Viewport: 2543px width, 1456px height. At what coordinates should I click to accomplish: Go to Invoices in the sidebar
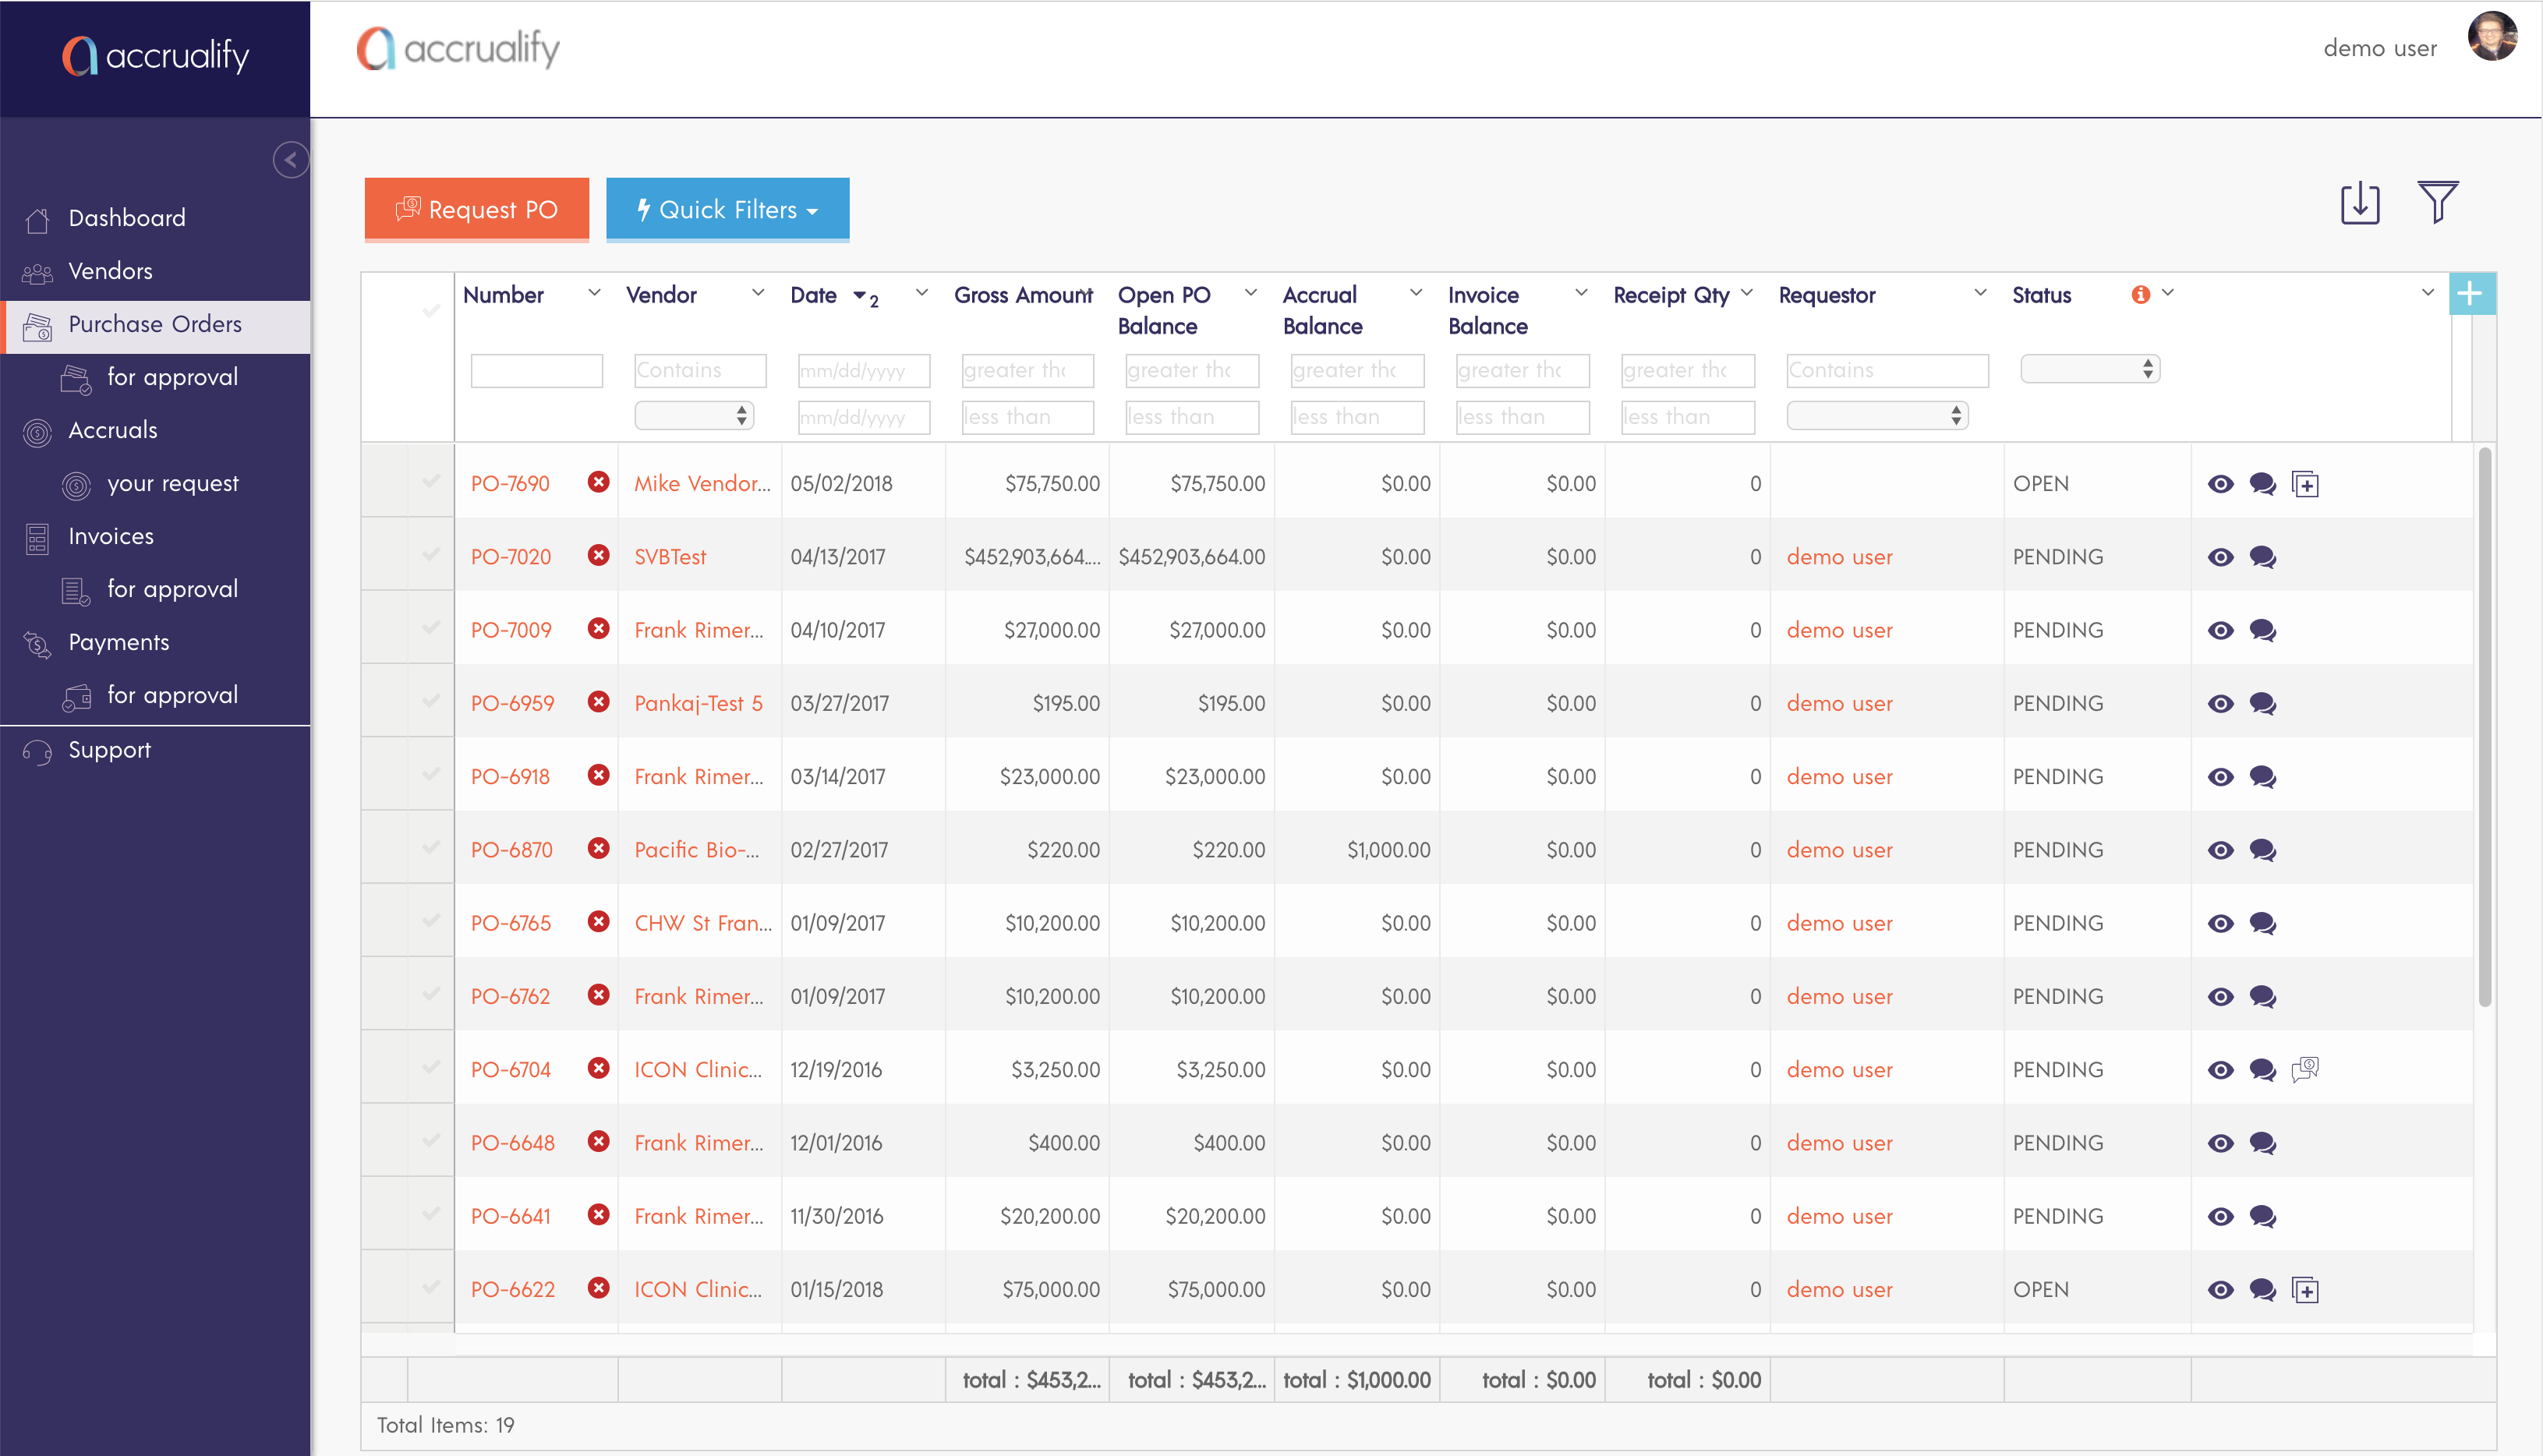point(110,537)
